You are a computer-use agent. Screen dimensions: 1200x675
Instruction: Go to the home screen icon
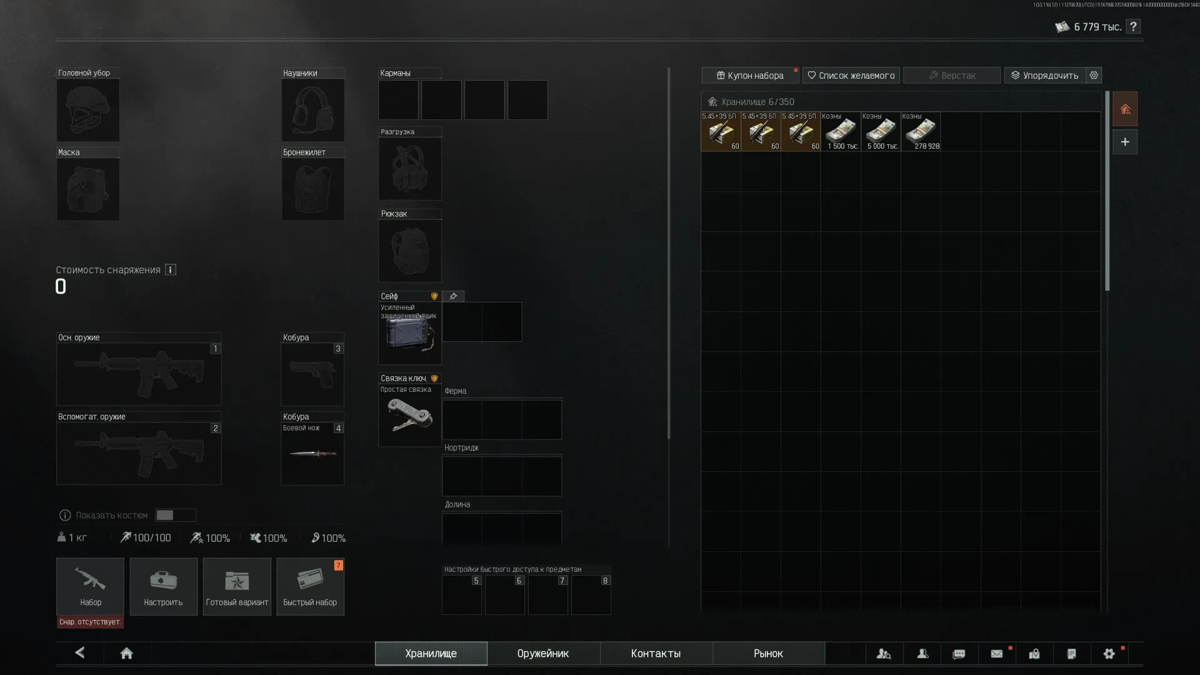126,653
